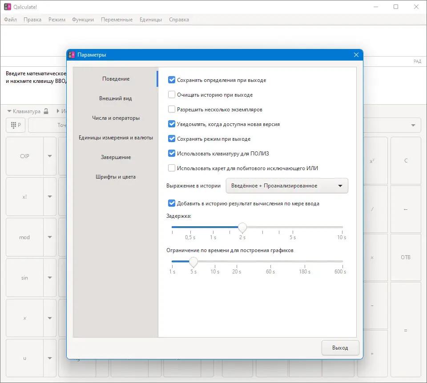This screenshot has height=383, width=427.
Task: Click the Параметры dialog title icon
Action: pos(72,55)
